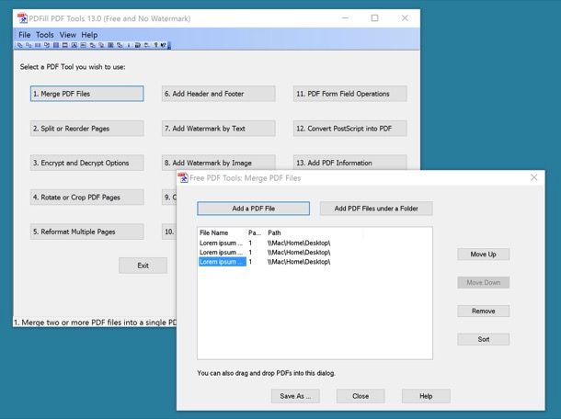Viewport: 561px width, 419px height.
Task: Click the Move Down button
Action: pos(484,282)
